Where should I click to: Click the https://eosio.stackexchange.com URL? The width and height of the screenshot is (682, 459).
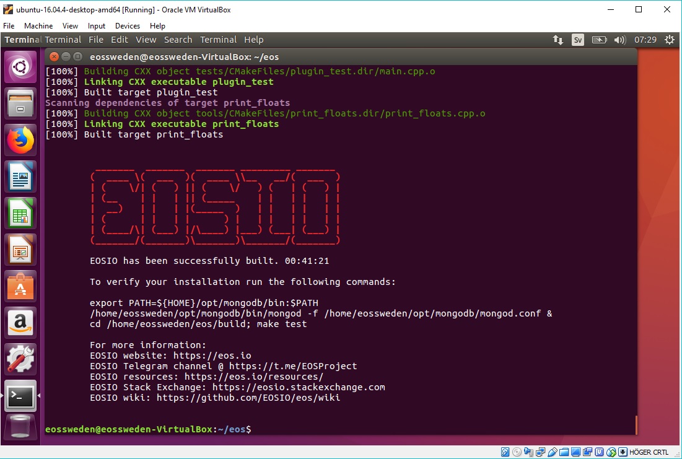click(x=299, y=387)
